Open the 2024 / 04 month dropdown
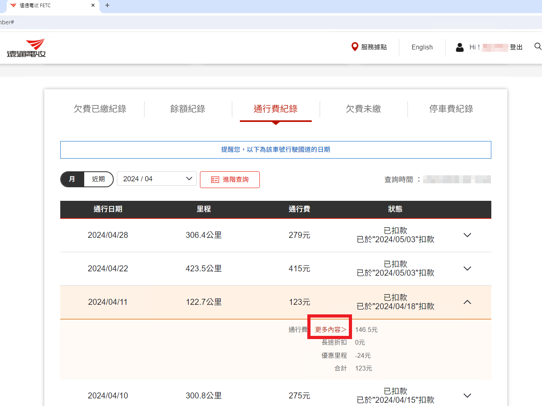Image resolution: width=542 pixels, height=406 pixels. pos(157,179)
